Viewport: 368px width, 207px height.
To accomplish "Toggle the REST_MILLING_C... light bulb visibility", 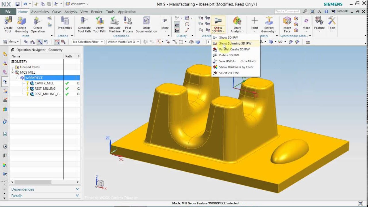I will tap(28, 94).
